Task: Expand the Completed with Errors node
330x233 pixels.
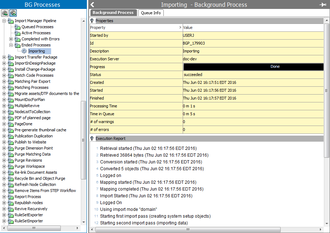Action: pos(11,39)
